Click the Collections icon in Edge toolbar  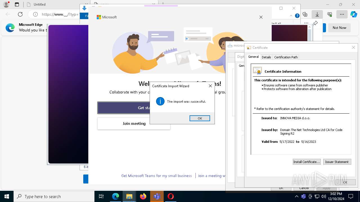click(x=305, y=14)
